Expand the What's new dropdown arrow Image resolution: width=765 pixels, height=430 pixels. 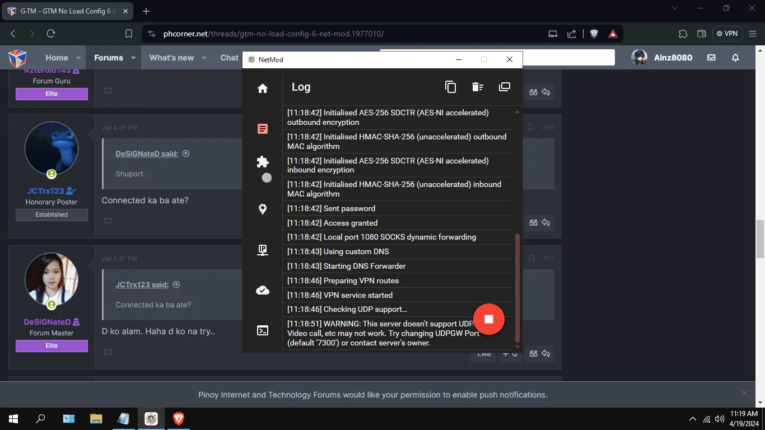coord(204,58)
